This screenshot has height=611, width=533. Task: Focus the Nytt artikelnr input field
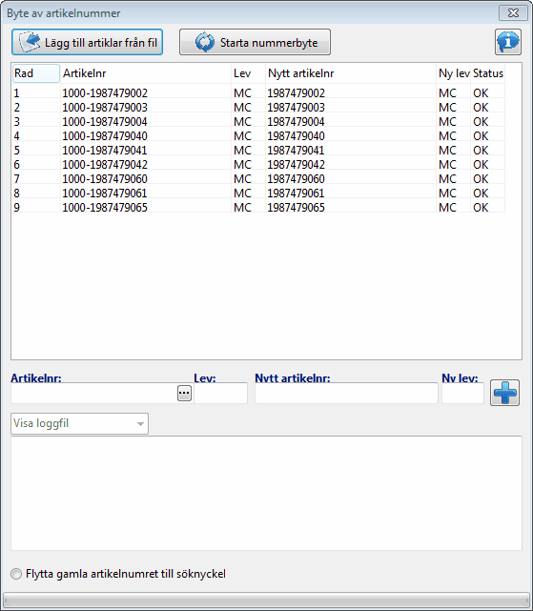[347, 393]
